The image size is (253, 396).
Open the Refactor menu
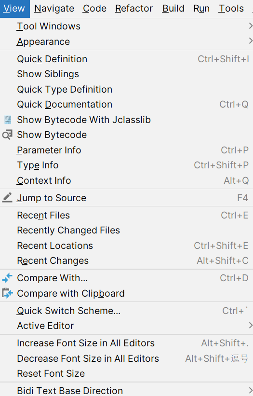[134, 9]
